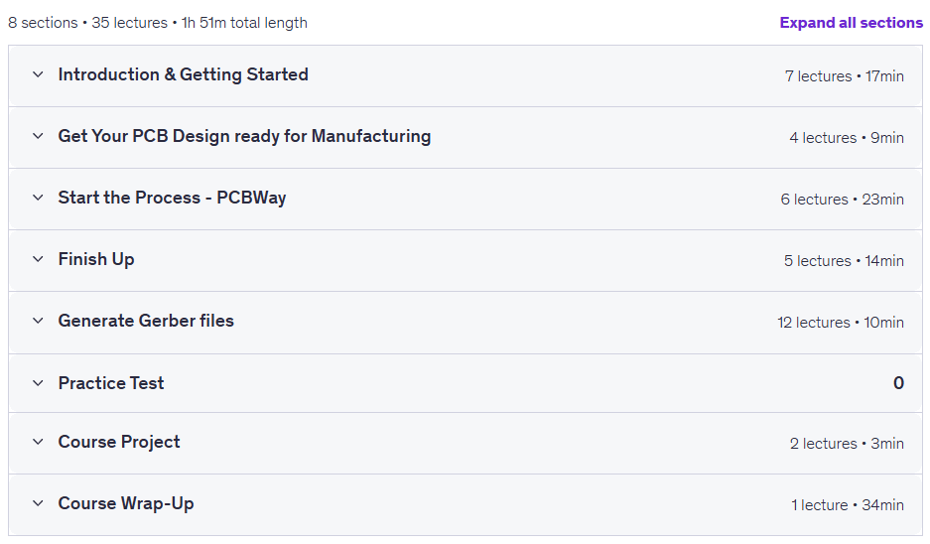Open the Practice Test section title
The height and width of the screenshot is (544, 930).
point(111,383)
